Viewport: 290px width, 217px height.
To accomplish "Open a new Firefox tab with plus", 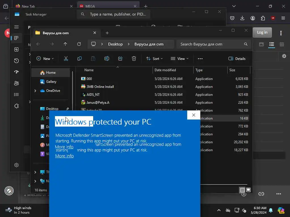I will [146, 6].
